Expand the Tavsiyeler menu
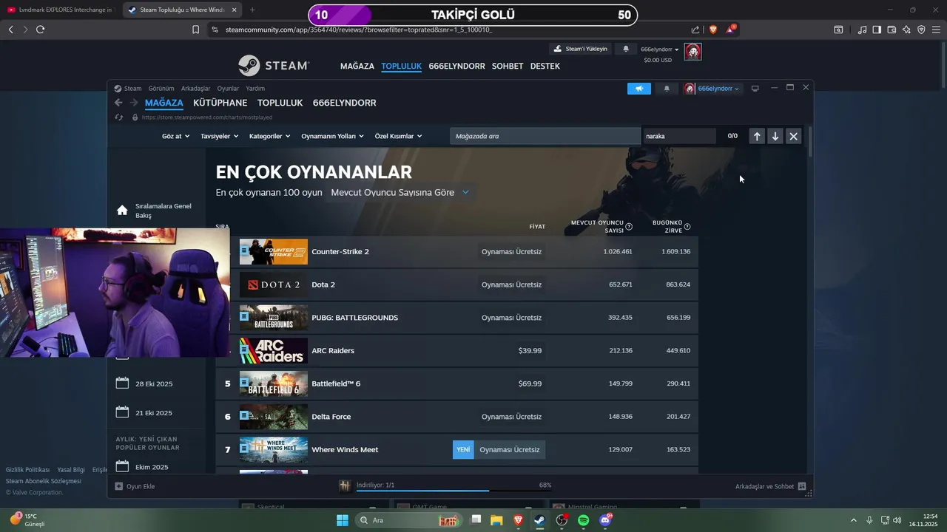The width and height of the screenshot is (947, 532). [x=220, y=136]
